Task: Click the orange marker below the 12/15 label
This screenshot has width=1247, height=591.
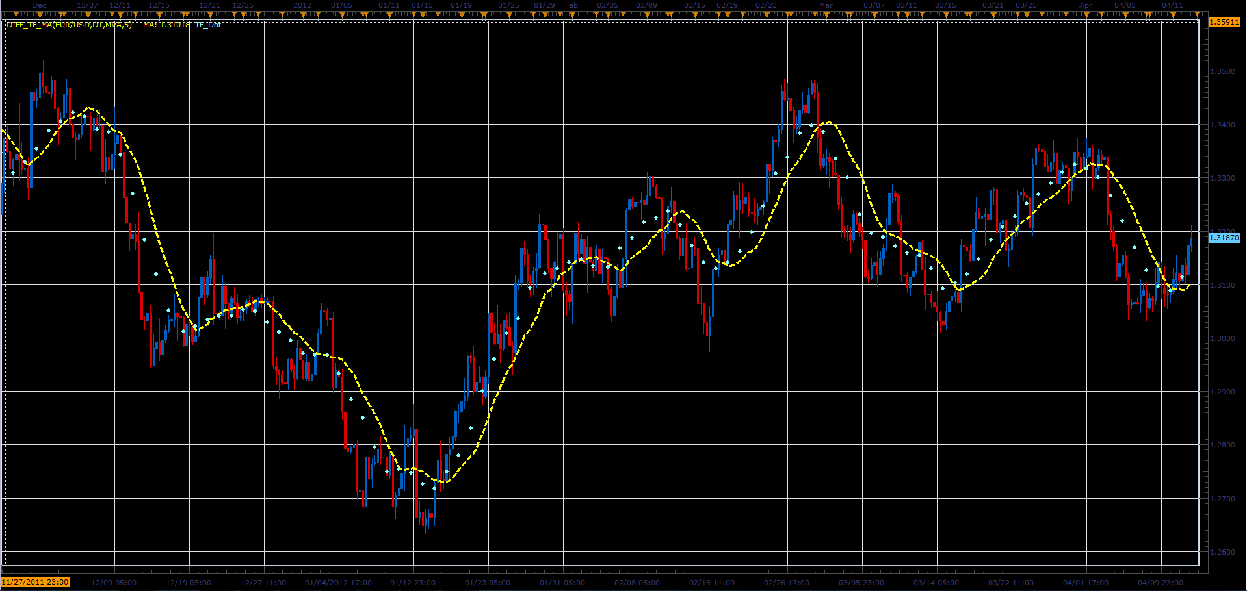Action: (x=159, y=14)
